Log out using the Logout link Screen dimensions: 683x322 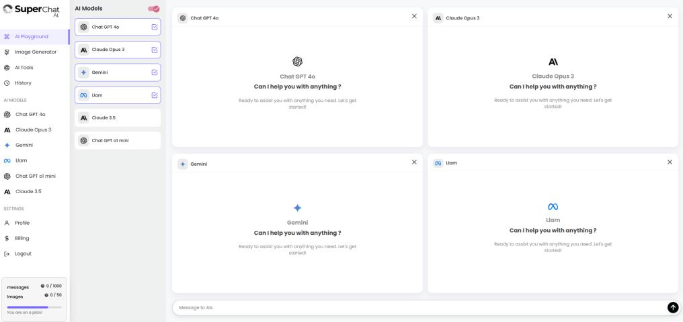[23, 254]
